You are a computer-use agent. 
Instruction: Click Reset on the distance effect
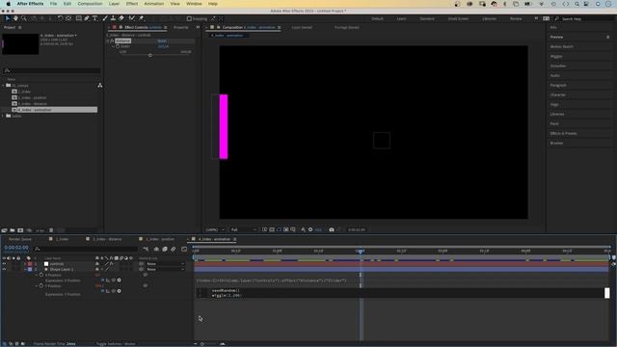tap(162, 40)
